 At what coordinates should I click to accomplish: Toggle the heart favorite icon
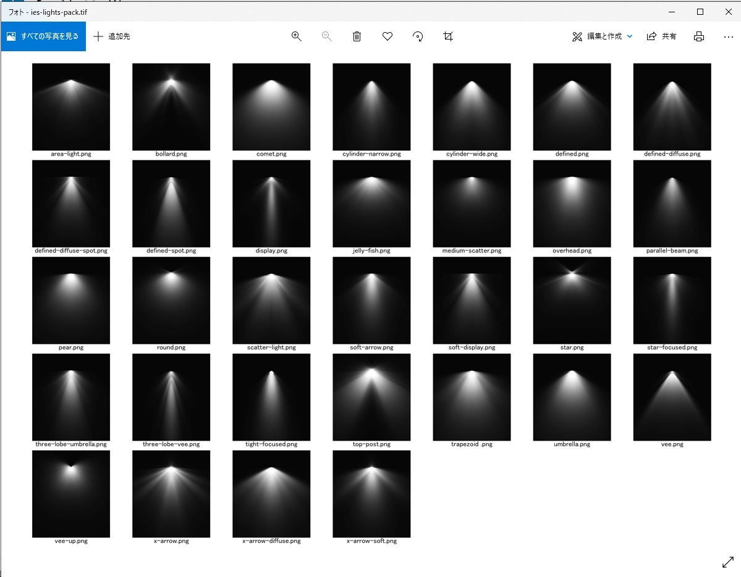[x=387, y=36]
